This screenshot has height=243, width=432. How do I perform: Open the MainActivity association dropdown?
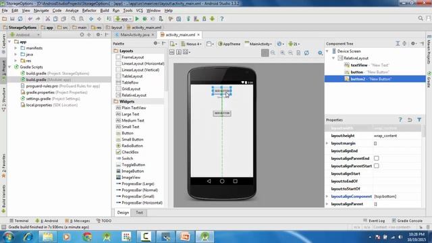pyautogui.click(x=258, y=44)
